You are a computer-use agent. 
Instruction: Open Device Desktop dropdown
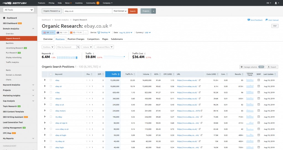click(104, 33)
